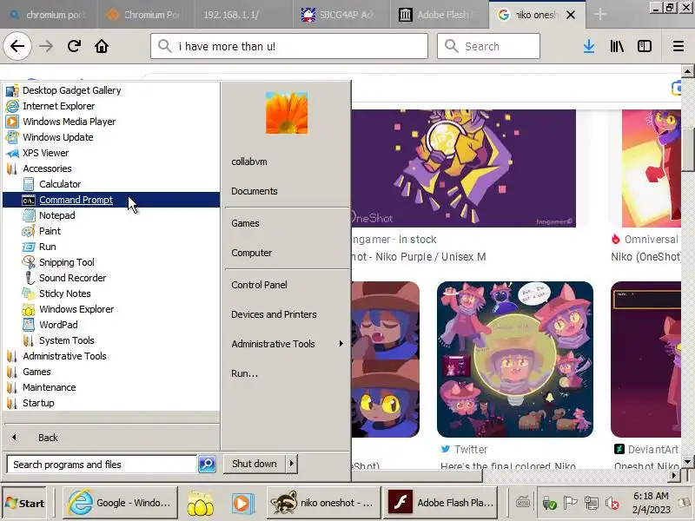Open the folder icon pinned on taskbar
Viewport: 695px width, 521px height.
coord(201,503)
